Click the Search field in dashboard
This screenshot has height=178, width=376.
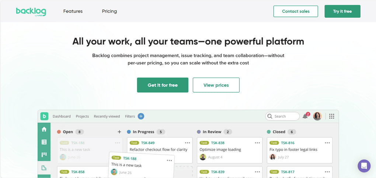coord(282,116)
